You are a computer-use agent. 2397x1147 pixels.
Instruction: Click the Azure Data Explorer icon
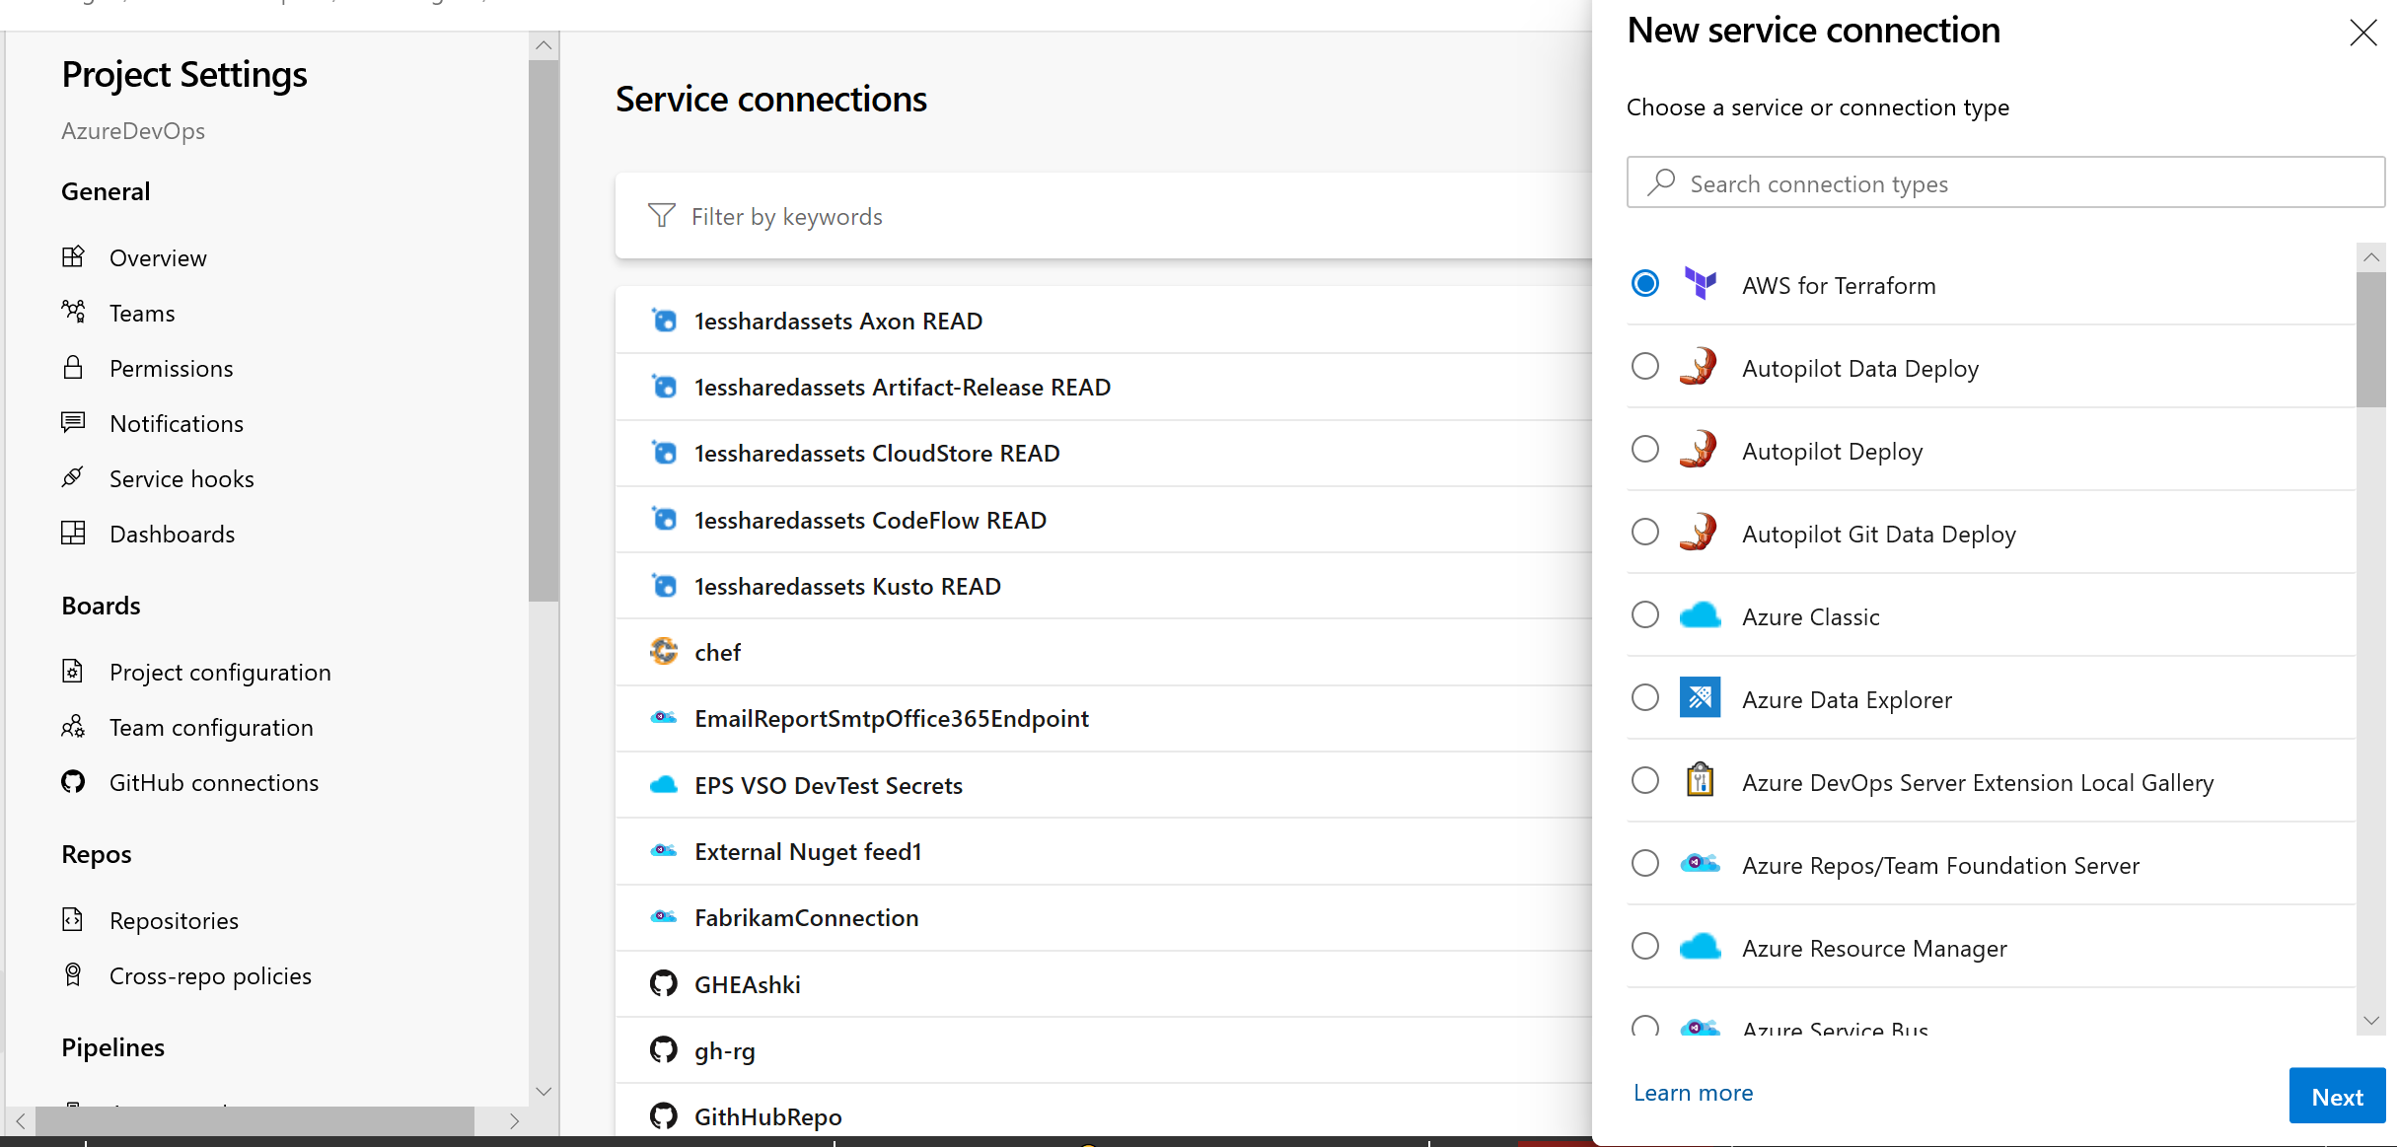pos(1700,699)
